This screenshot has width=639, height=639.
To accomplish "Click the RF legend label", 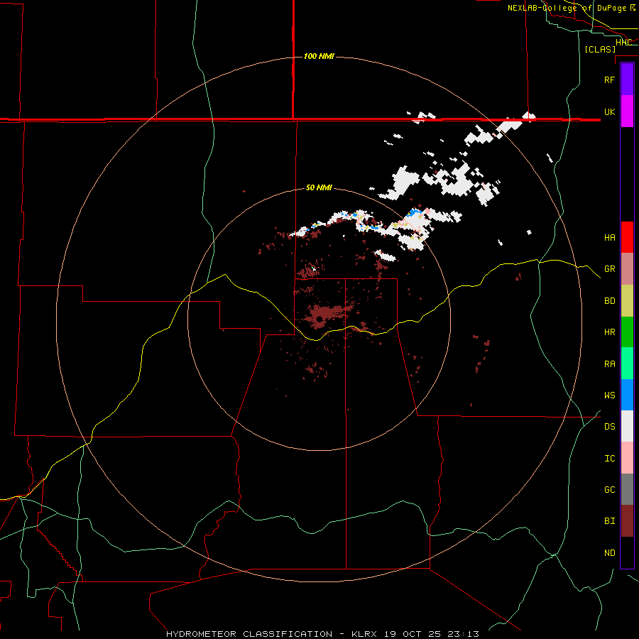I will click(x=610, y=80).
